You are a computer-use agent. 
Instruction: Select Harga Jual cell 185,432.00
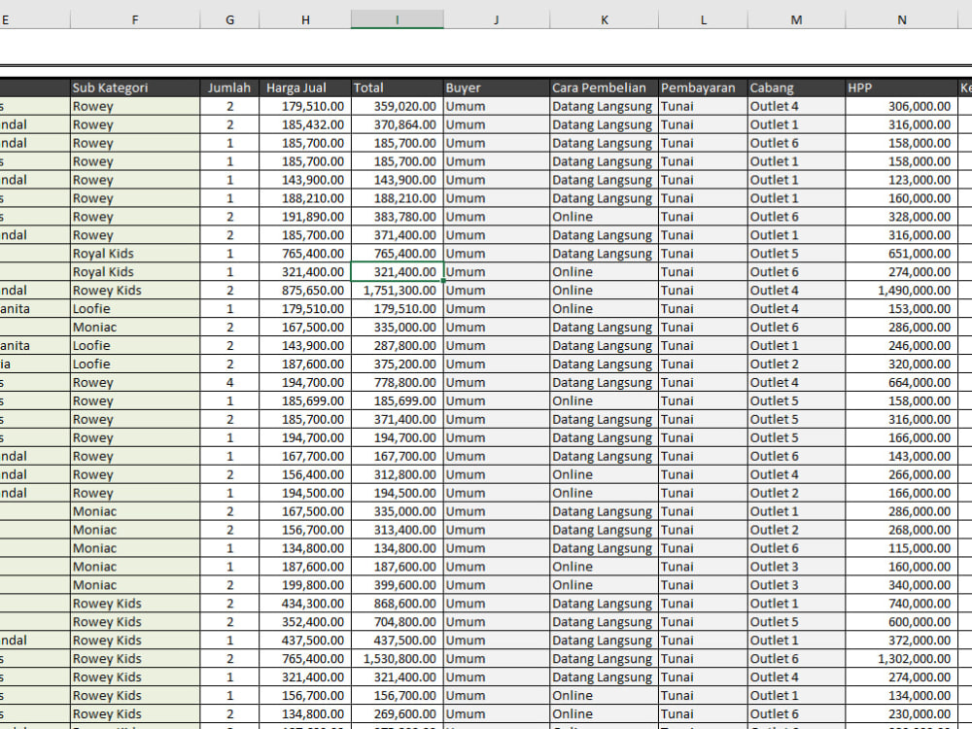click(305, 124)
